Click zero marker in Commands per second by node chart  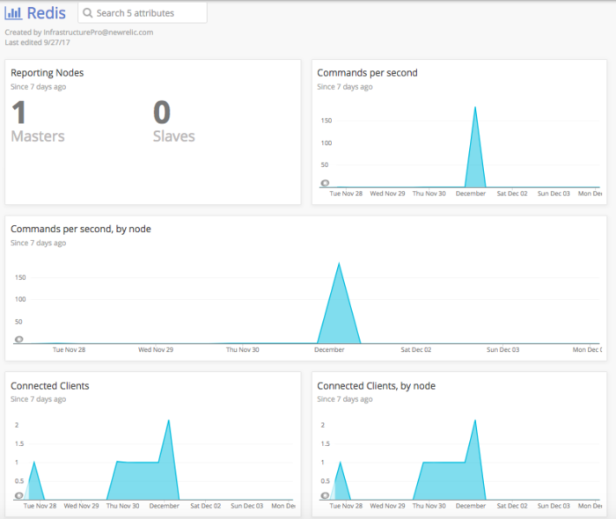tap(18, 340)
